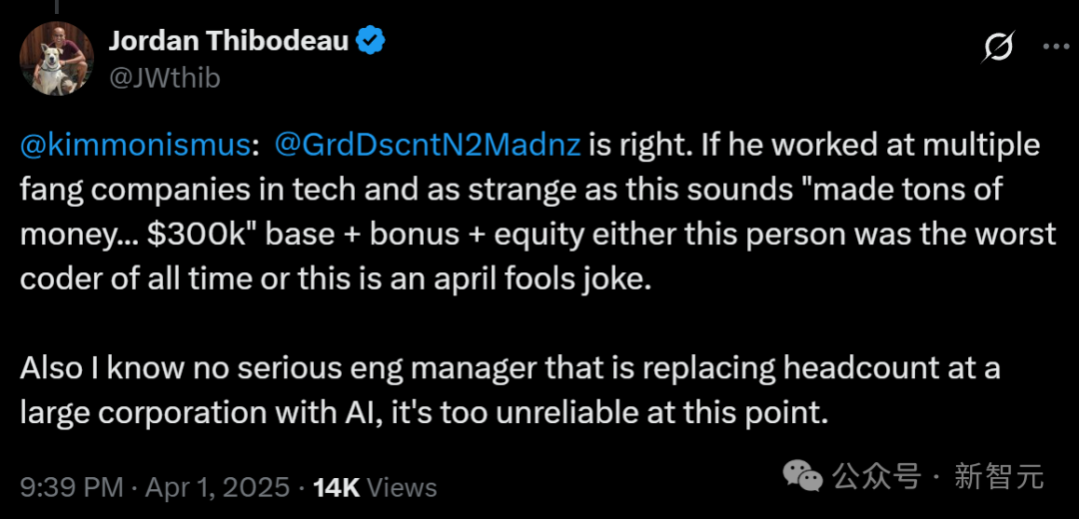The height and width of the screenshot is (519, 1079).
Task: Click the blue verified checkmark badge
Action: pos(370,42)
